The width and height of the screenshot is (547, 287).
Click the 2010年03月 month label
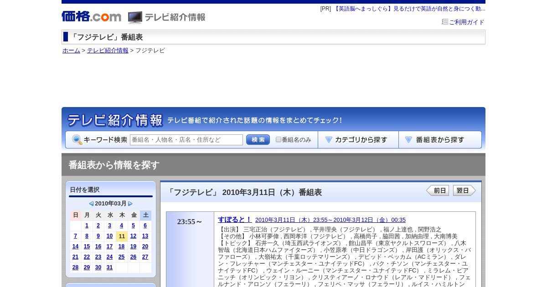pyautogui.click(x=111, y=204)
